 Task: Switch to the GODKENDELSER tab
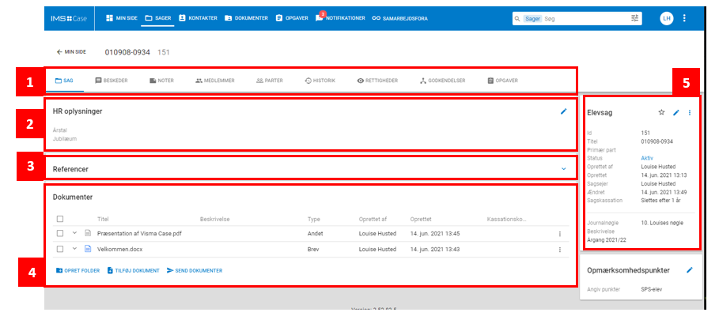pos(442,81)
